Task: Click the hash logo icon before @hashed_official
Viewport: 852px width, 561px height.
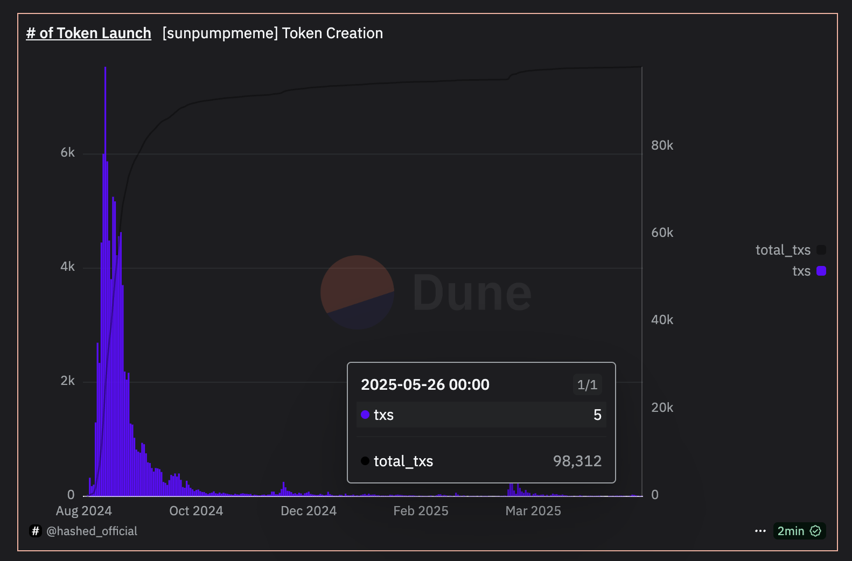Action: tap(36, 531)
